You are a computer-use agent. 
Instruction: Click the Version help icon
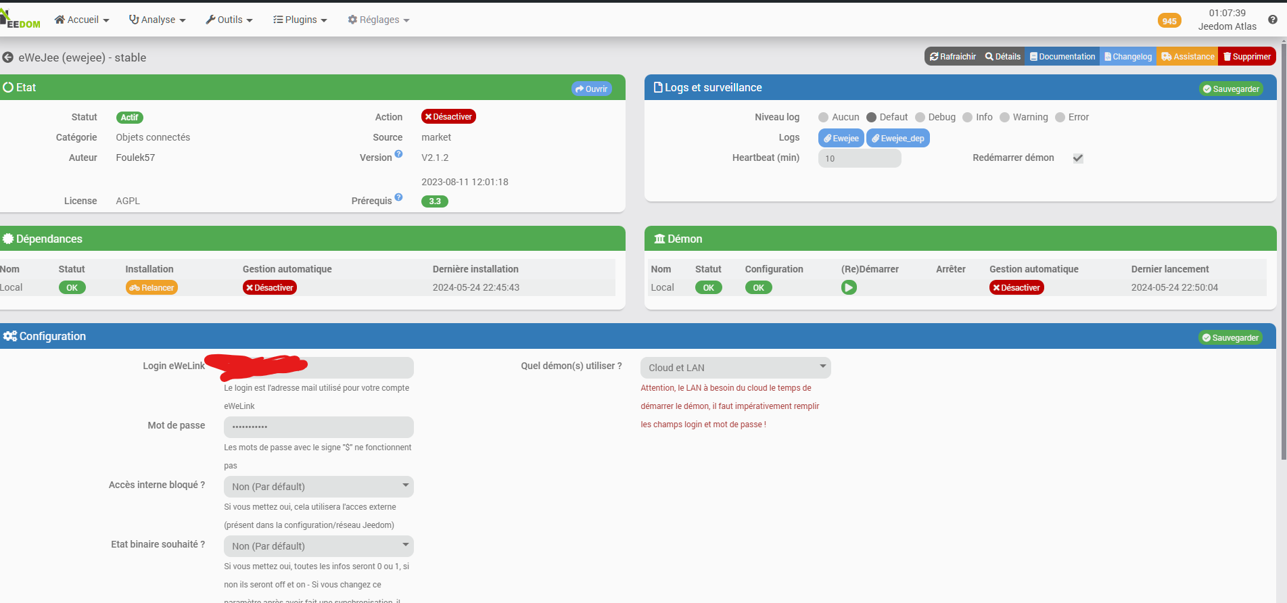398,154
